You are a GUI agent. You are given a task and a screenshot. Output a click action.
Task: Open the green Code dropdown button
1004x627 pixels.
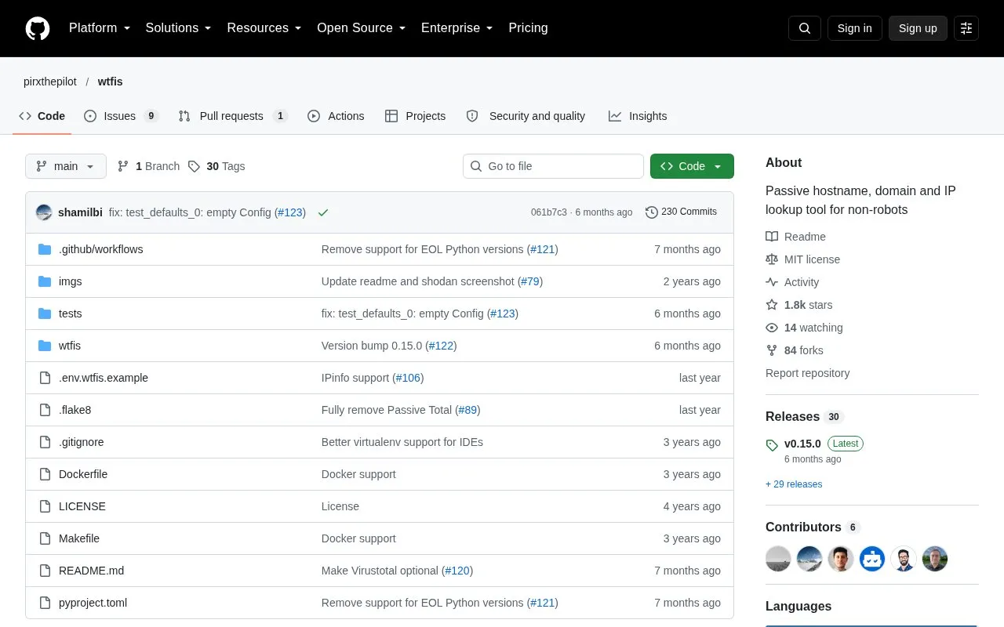(692, 166)
